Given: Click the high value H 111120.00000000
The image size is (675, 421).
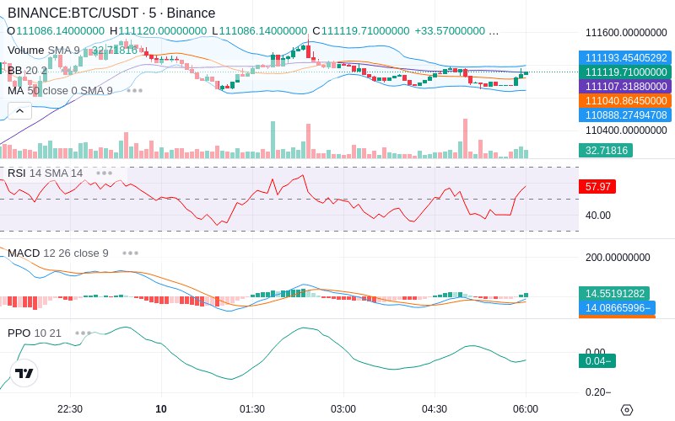Looking at the screenshot, I should (x=159, y=31).
